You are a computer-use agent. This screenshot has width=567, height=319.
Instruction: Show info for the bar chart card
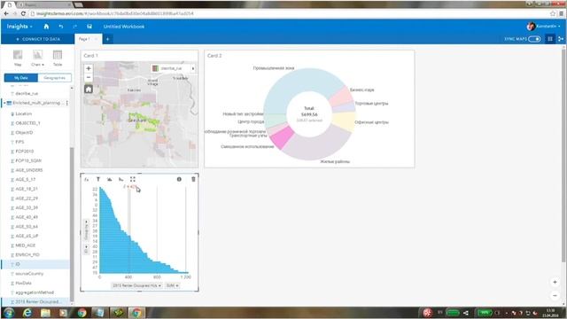pos(179,179)
